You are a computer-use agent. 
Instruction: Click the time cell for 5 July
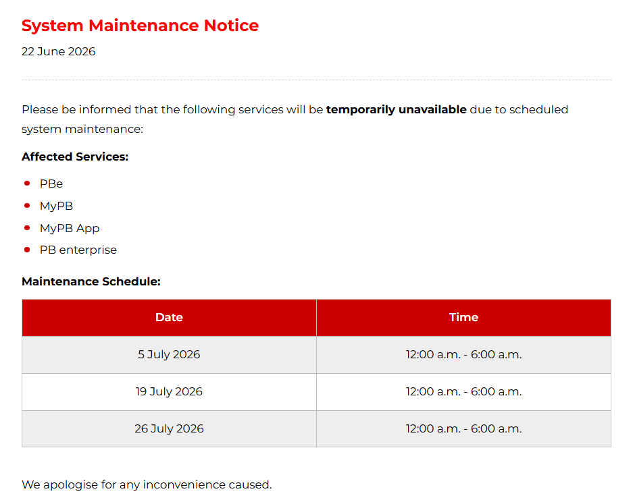pos(464,355)
